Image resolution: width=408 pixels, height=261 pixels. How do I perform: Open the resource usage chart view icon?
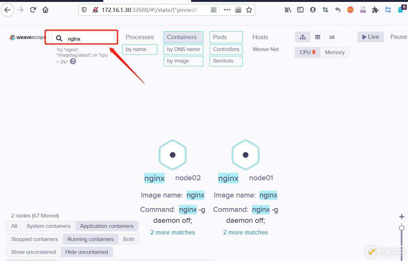point(332,37)
